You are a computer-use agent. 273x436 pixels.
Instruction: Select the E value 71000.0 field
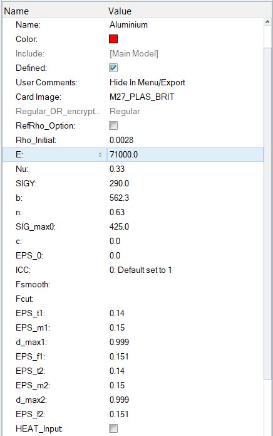click(x=185, y=154)
